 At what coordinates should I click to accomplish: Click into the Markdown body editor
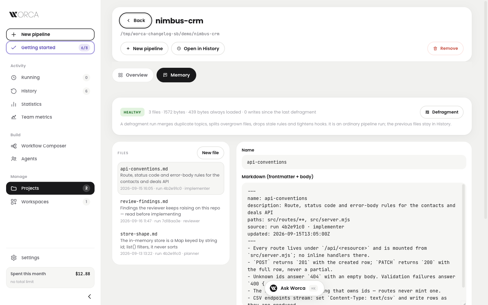click(x=352, y=244)
